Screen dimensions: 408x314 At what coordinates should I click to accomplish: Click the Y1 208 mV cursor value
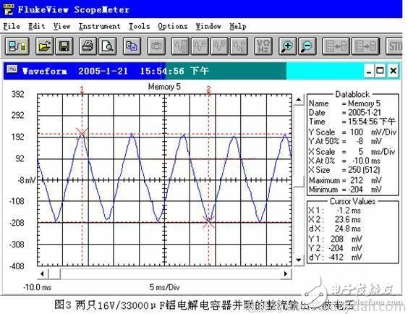(346, 239)
